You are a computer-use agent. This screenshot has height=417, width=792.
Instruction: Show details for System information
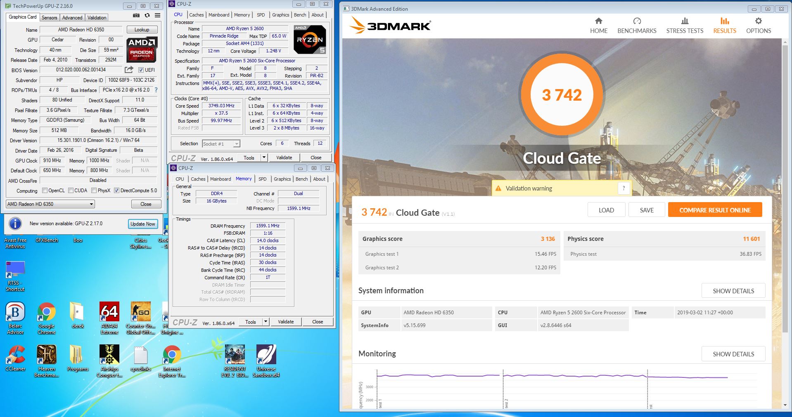[733, 291]
